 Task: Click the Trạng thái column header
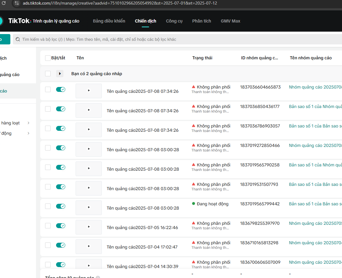click(202, 58)
